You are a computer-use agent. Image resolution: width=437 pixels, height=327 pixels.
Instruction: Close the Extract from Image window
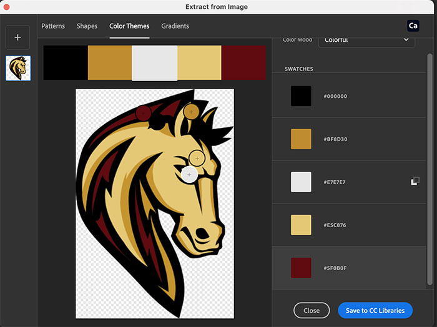coord(6,7)
